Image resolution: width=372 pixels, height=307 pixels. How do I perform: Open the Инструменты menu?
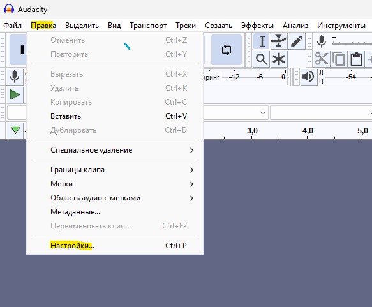pyautogui.click(x=341, y=26)
